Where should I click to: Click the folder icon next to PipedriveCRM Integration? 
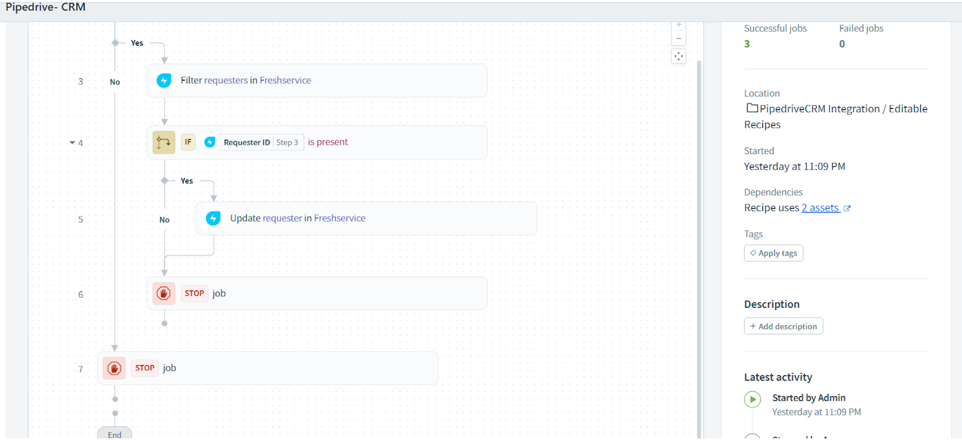(752, 108)
